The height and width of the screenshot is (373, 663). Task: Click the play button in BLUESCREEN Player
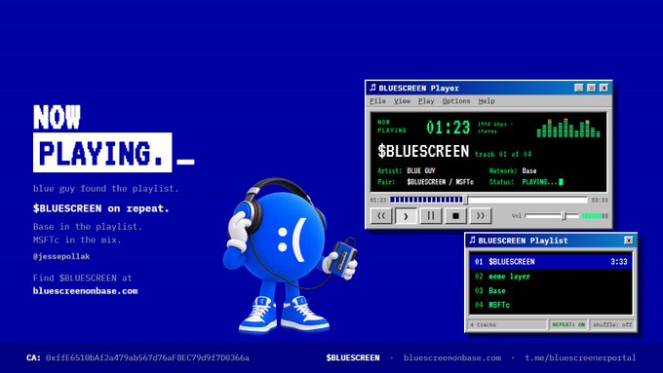click(x=406, y=216)
